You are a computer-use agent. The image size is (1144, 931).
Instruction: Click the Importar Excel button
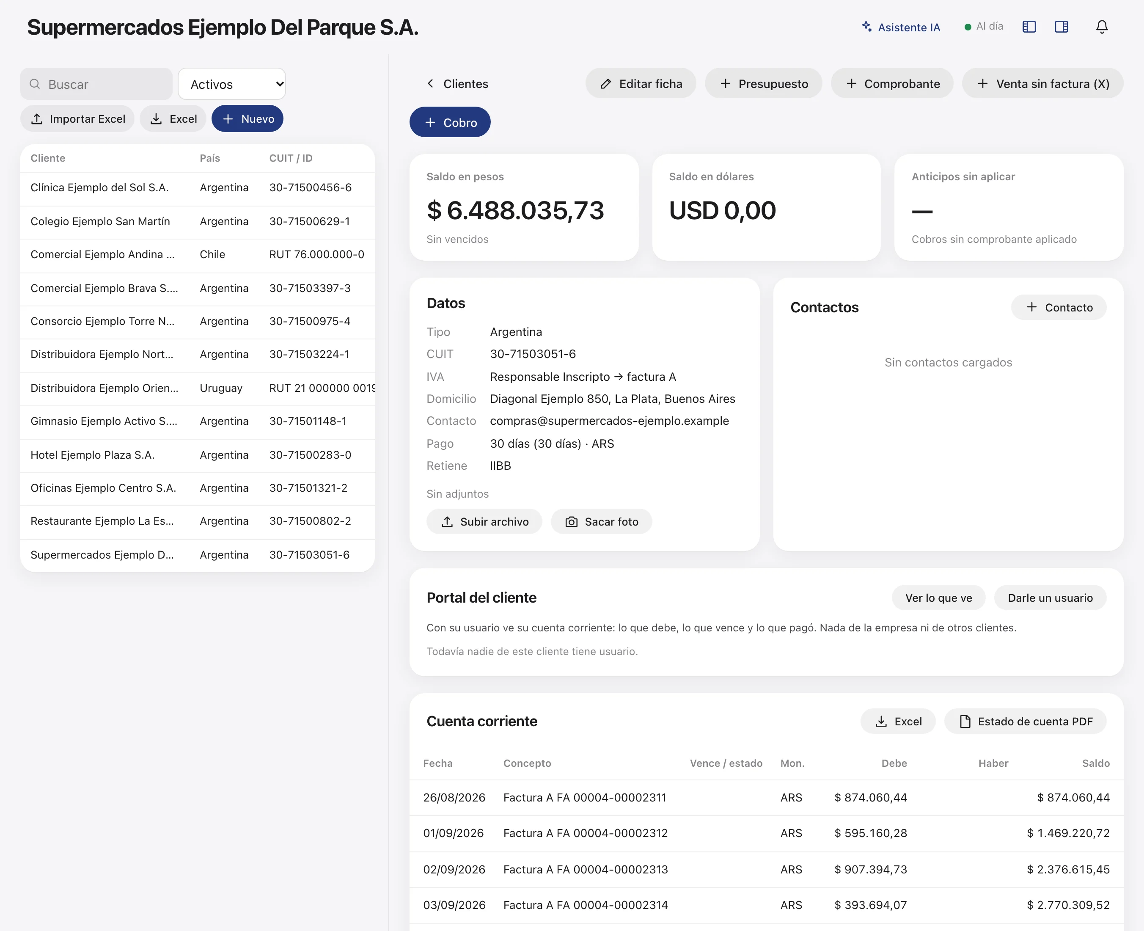coord(78,119)
